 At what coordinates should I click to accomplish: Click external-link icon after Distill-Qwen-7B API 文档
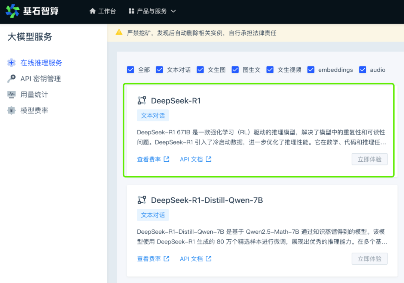(x=209, y=259)
